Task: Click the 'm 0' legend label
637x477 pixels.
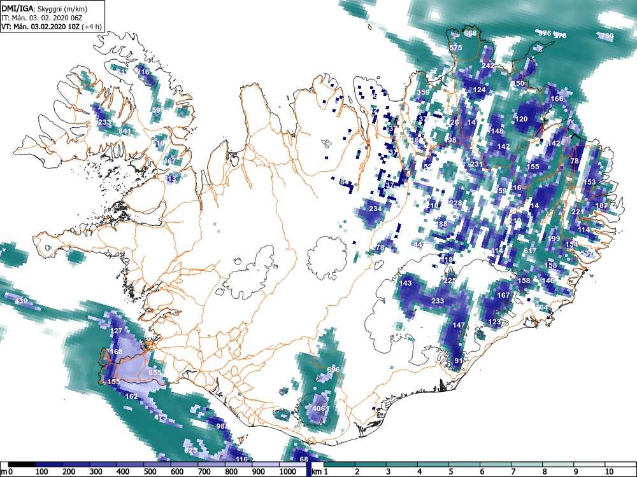Action: [x=6, y=472]
